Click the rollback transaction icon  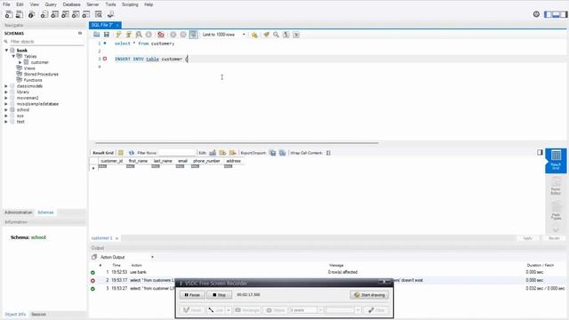[x=183, y=35]
